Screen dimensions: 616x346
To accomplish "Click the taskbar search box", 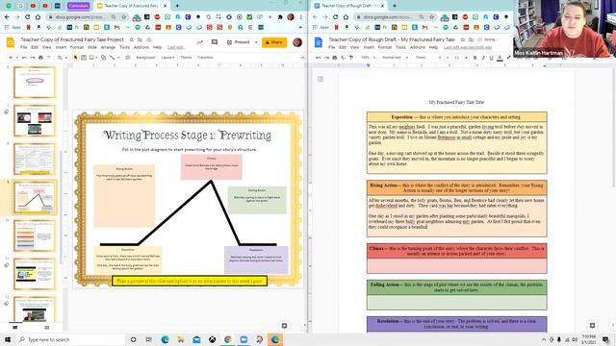I will (x=70, y=339).
